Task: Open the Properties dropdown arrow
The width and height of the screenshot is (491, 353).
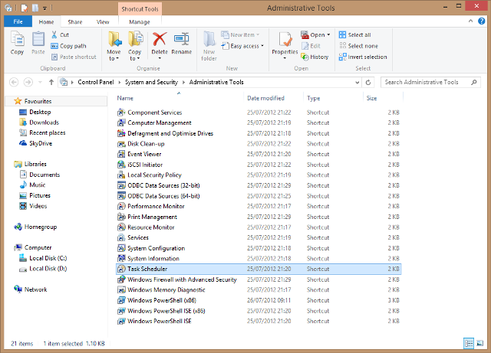Action: [x=285, y=58]
